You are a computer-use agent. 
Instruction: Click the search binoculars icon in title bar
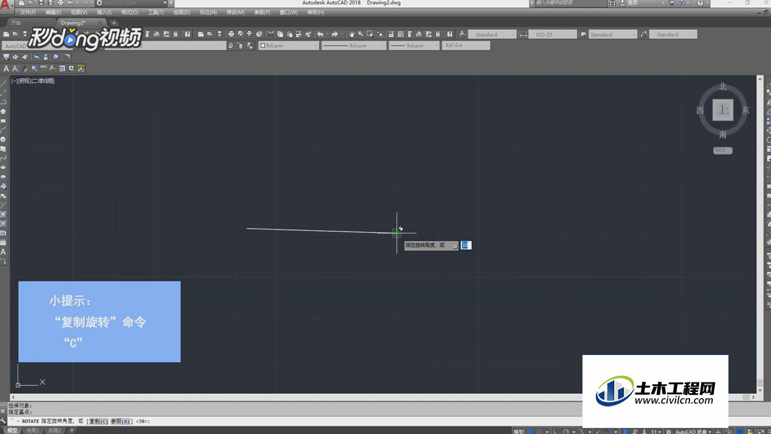pos(612,3)
